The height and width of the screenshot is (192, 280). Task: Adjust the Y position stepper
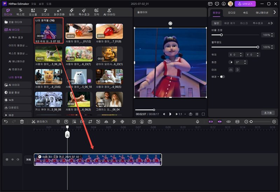point(258,55)
